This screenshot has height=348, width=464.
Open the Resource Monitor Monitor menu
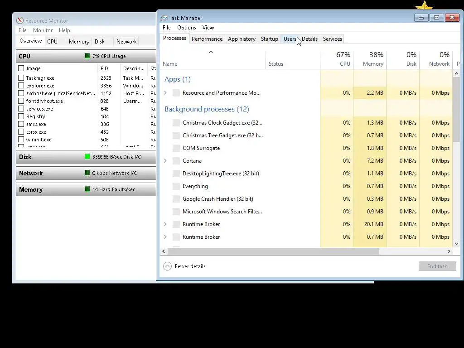pyautogui.click(x=43, y=30)
